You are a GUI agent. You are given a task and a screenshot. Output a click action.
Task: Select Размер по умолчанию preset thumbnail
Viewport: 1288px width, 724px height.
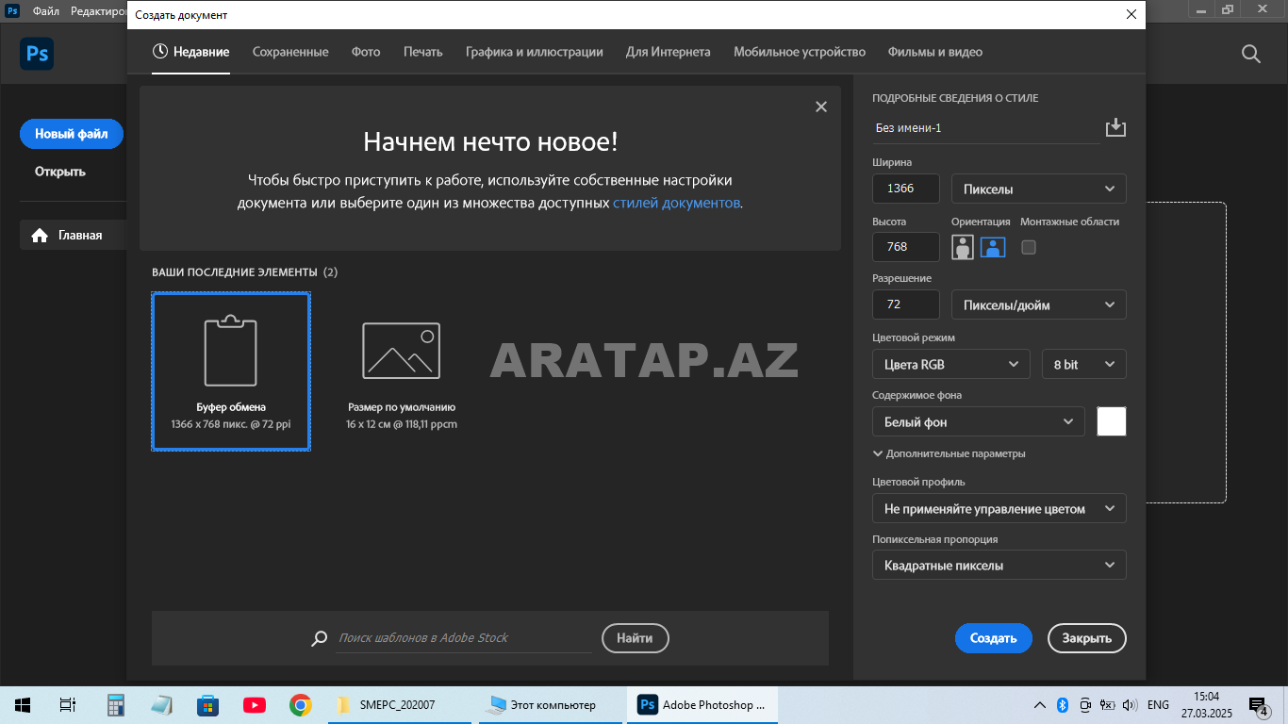coord(402,371)
